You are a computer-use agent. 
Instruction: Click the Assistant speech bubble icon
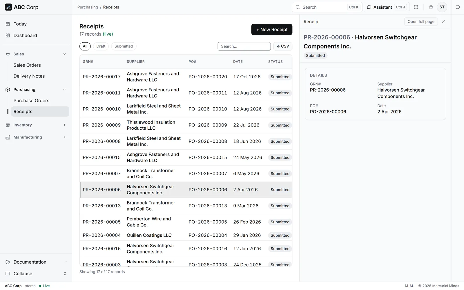(369, 7)
